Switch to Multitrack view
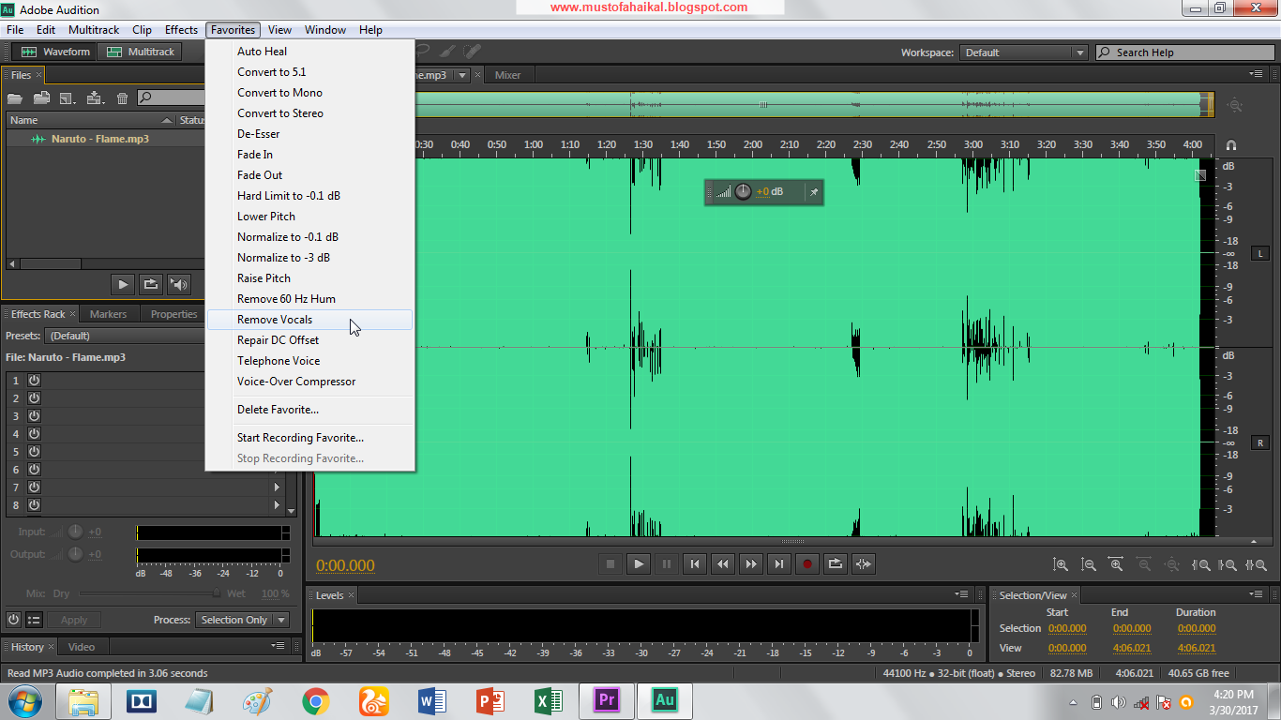The width and height of the screenshot is (1281, 720). pos(141,52)
